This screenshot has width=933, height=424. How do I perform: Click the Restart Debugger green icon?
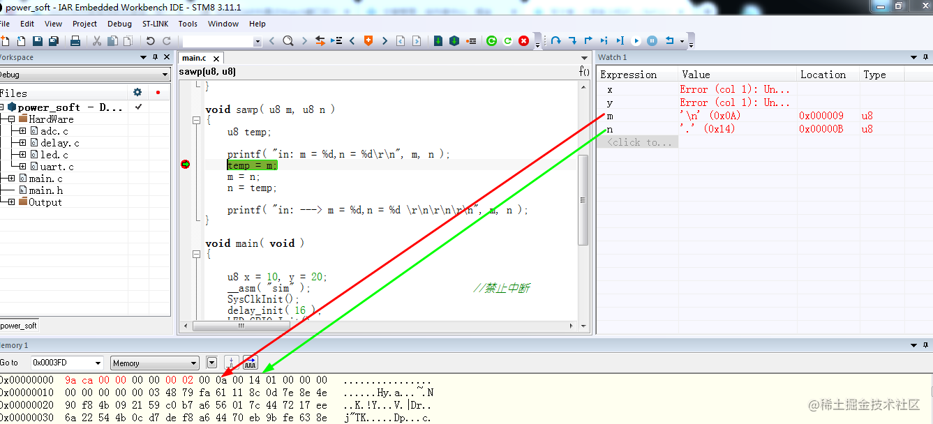[x=491, y=41]
